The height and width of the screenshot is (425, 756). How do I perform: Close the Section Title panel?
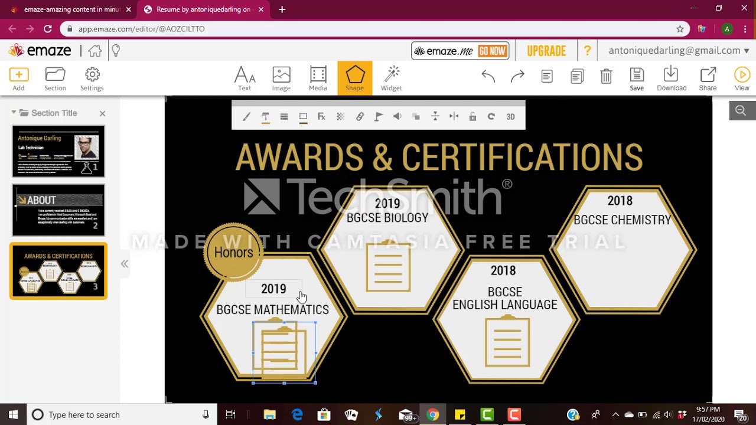click(102, 113)
